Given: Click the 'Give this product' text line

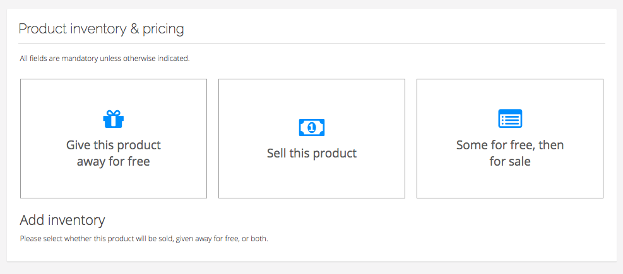Looking at the screenshot, I should pos(114,145).
